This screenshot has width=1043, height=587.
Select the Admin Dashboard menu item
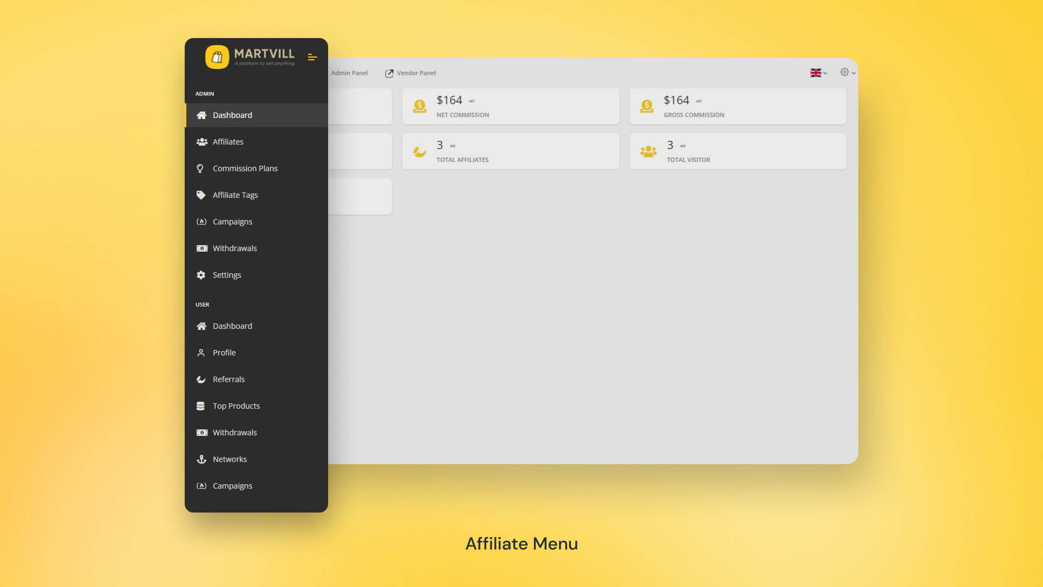232,115
